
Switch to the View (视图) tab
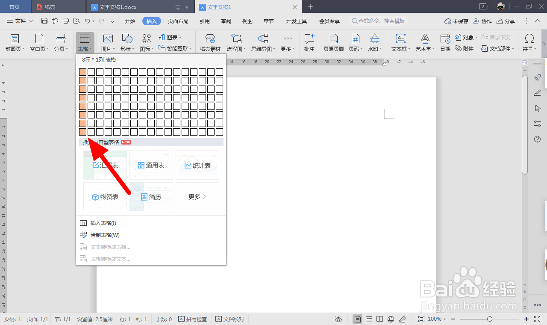coord(247,21)
